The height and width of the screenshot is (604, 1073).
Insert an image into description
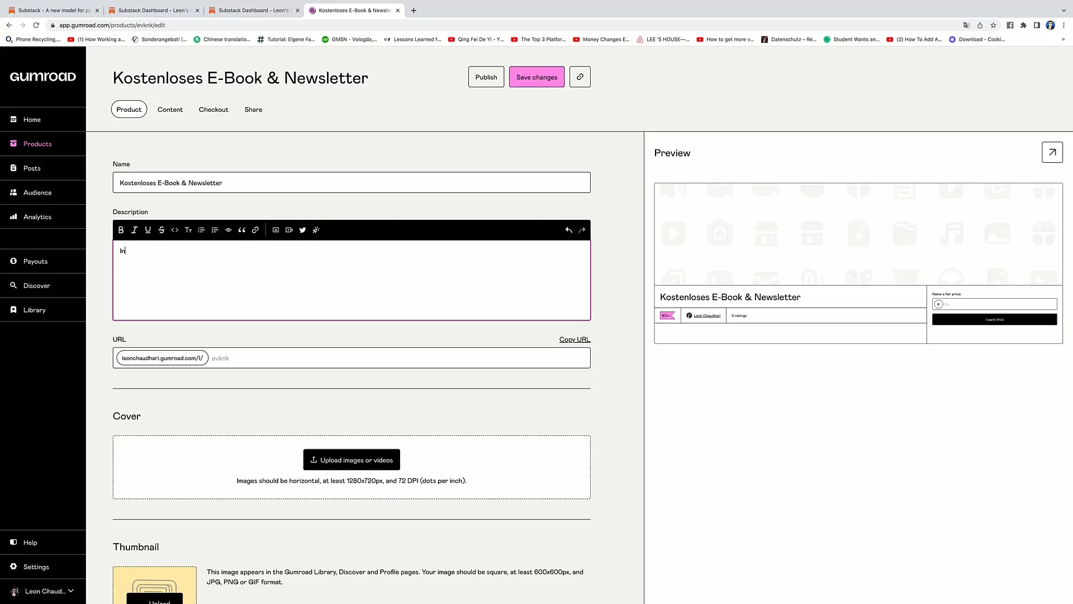276,230
